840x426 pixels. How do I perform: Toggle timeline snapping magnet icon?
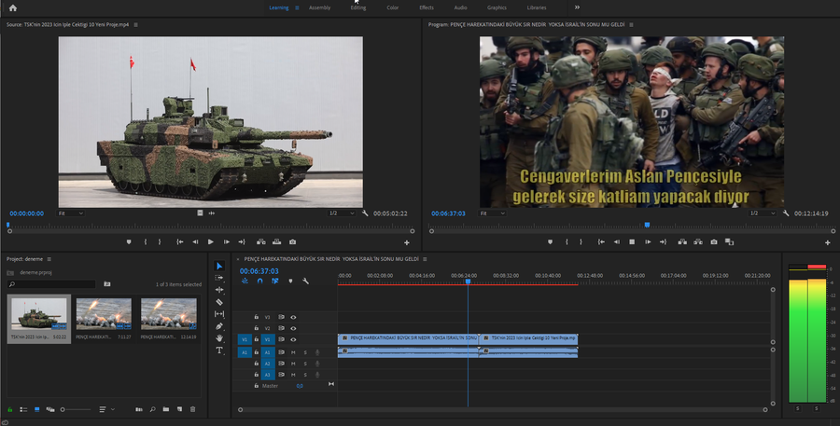[x=259, y=281]
